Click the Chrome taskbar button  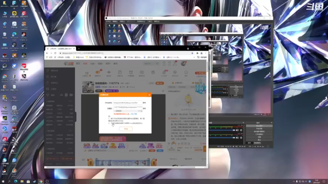[41, 182]
